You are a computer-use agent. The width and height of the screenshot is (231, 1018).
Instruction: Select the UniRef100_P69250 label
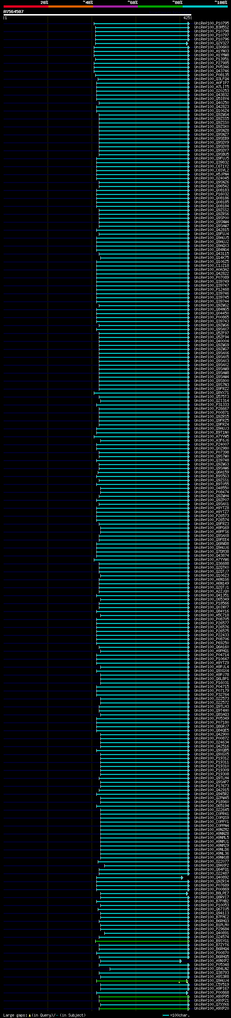tap(211, 643)
